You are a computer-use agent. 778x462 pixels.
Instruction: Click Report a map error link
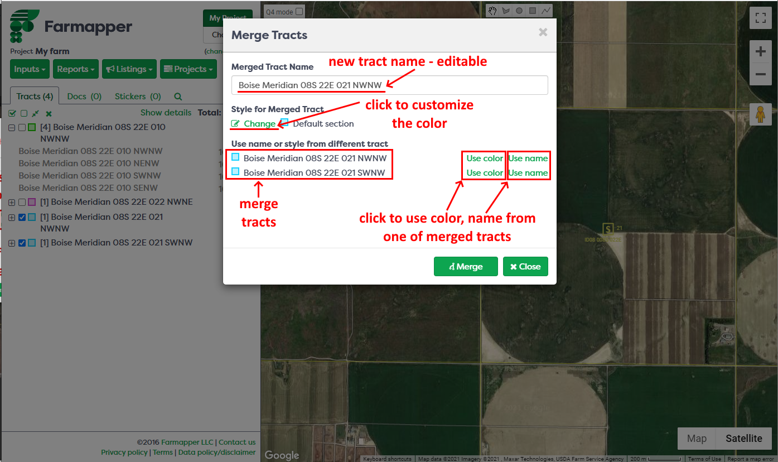point(751,459)
